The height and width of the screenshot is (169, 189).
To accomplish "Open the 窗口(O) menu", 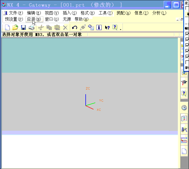I will pos(52,19).
